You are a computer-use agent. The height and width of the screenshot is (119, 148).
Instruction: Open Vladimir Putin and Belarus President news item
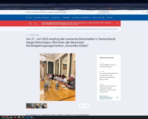(x=108, y=89)
